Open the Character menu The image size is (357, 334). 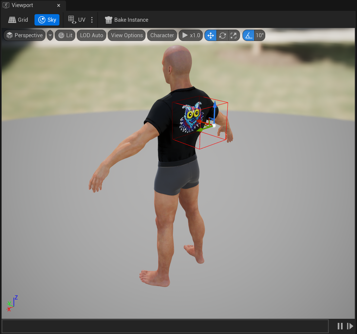162,35
